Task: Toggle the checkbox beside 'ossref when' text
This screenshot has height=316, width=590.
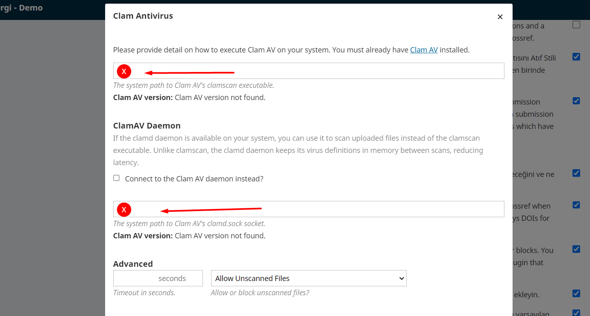Action: (576, 205)
